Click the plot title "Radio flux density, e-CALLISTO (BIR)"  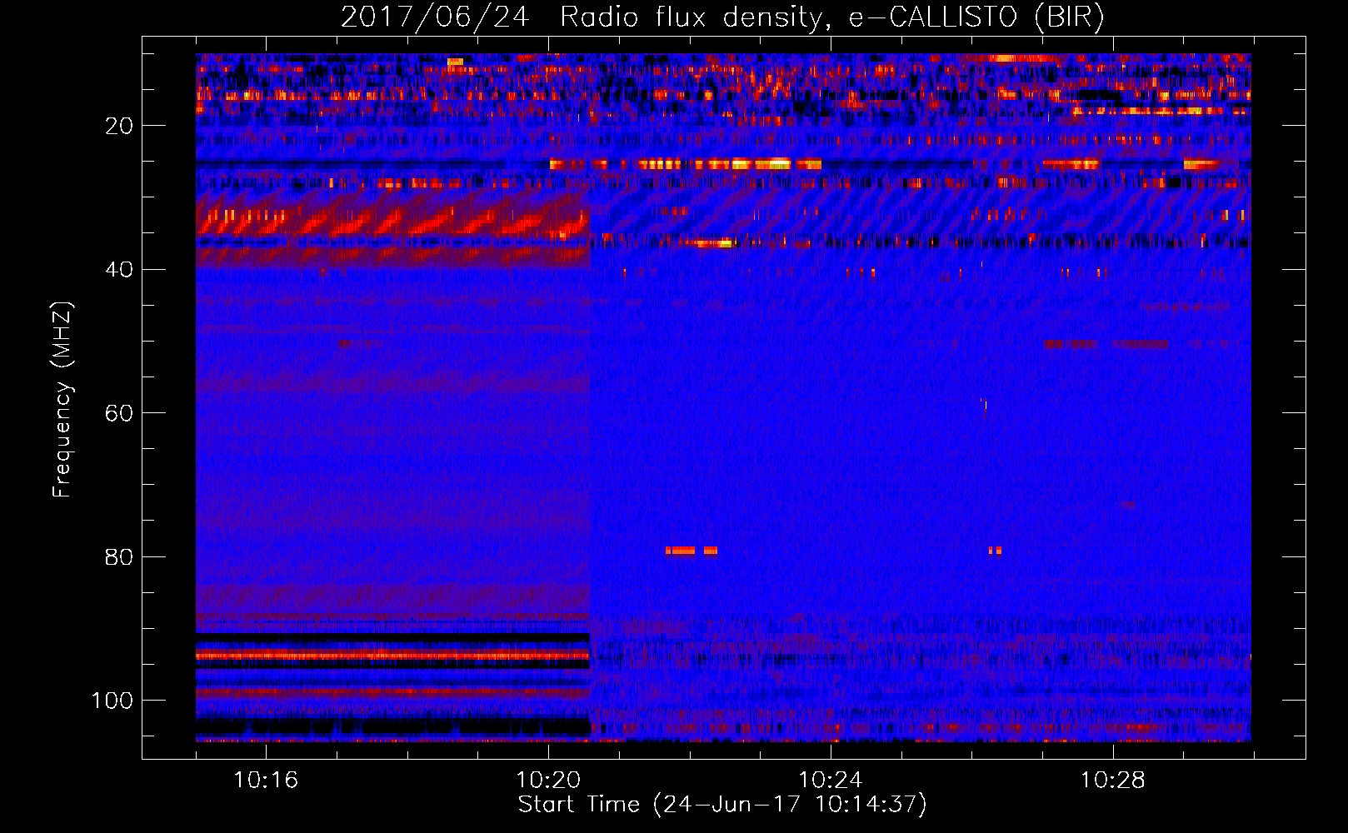pyautogui.click(x=831, y=17)
